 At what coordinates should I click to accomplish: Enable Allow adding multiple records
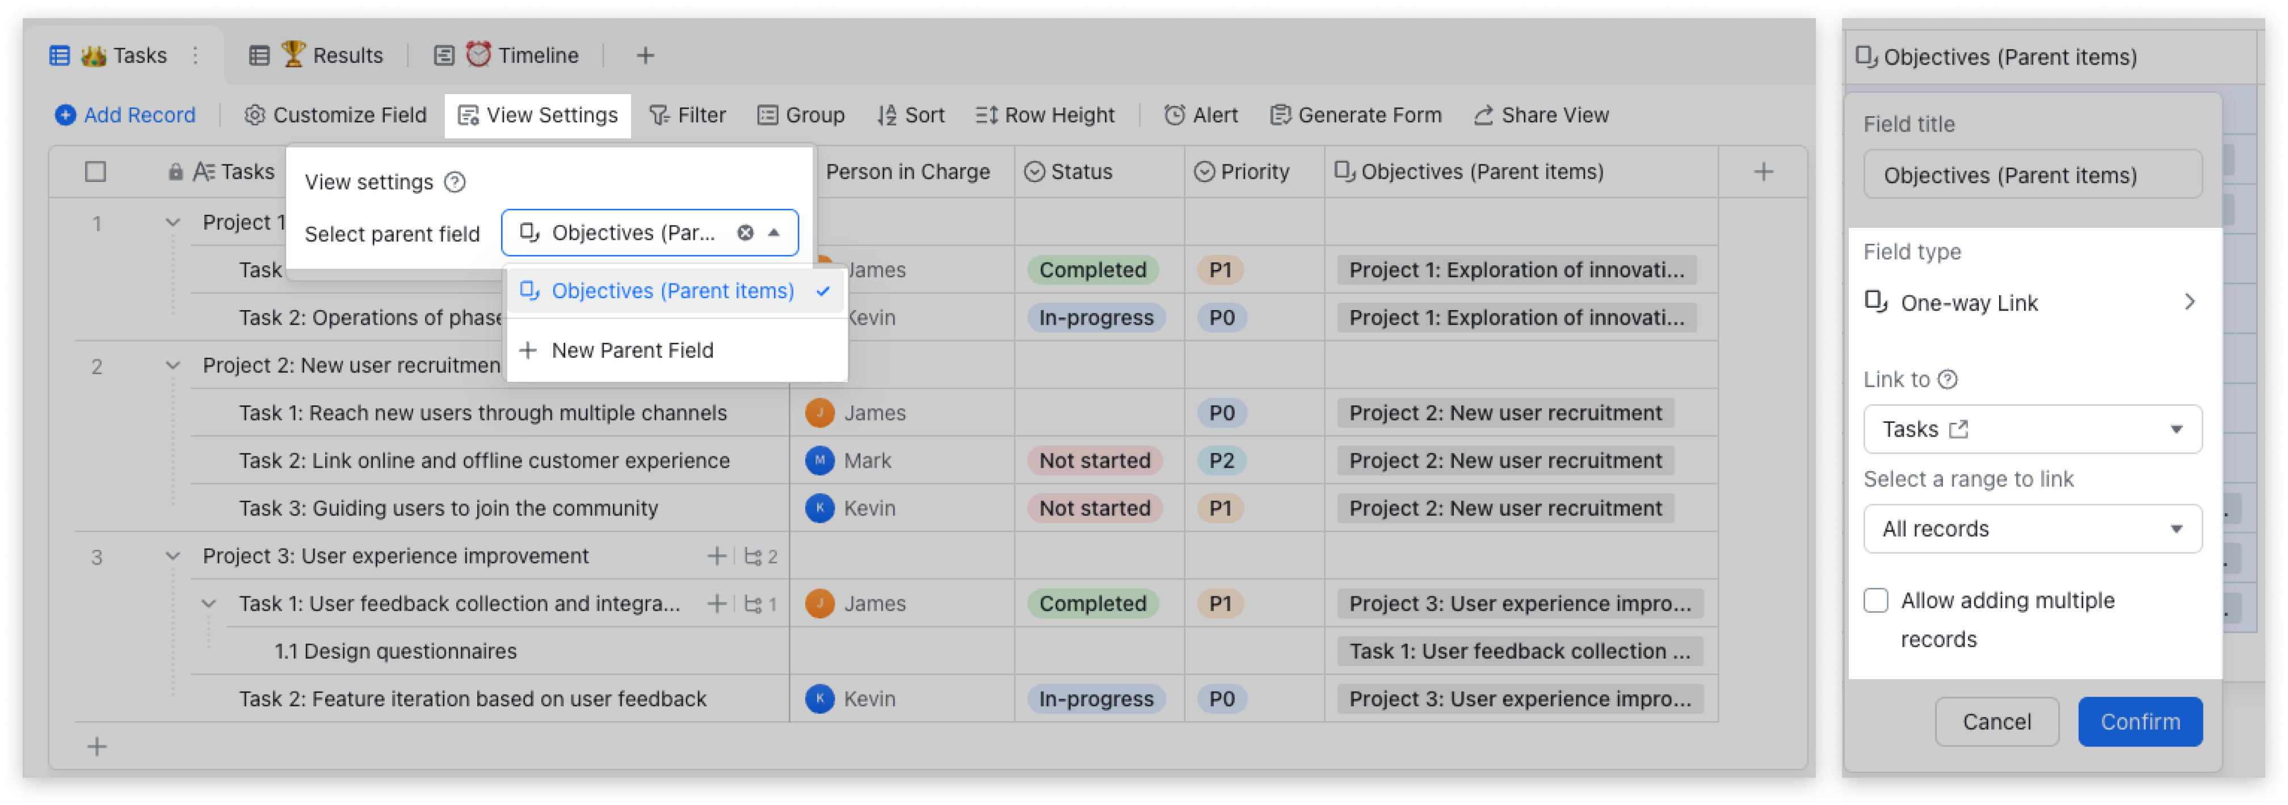coord(1876,601)
